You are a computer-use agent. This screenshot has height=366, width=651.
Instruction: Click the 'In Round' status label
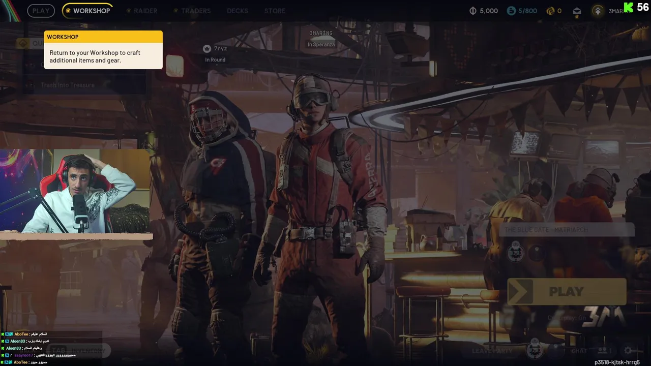click(215, 59)
